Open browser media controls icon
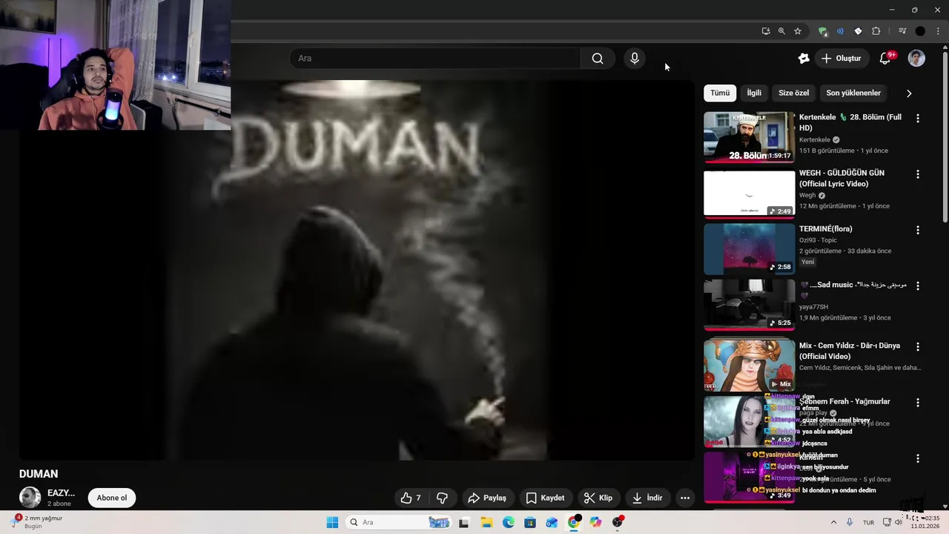This screenshot has width=949, height=534. pyautogui.click(x=902, y=31)
